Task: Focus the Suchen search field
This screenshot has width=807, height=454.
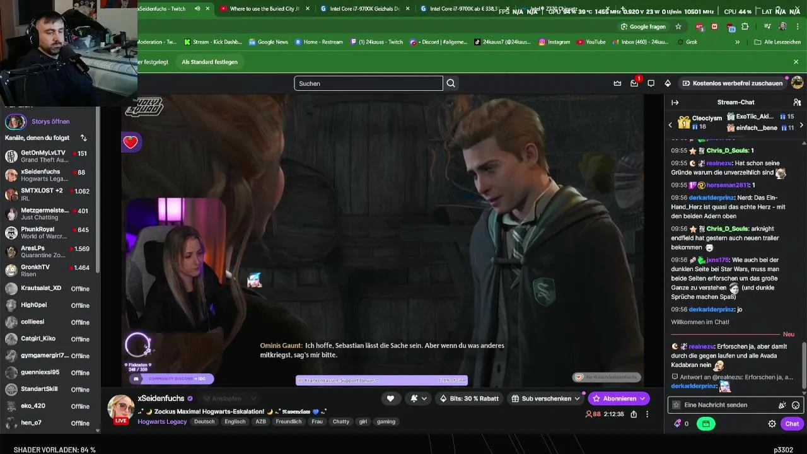Action: click(x=368, y=83)
